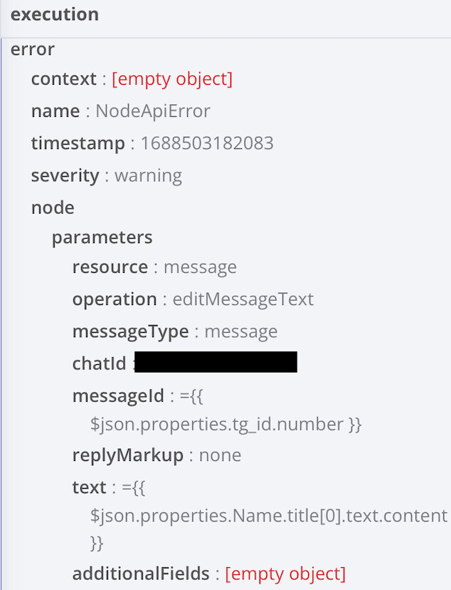
Task: Select the messageId key
Action: (118, 395)
